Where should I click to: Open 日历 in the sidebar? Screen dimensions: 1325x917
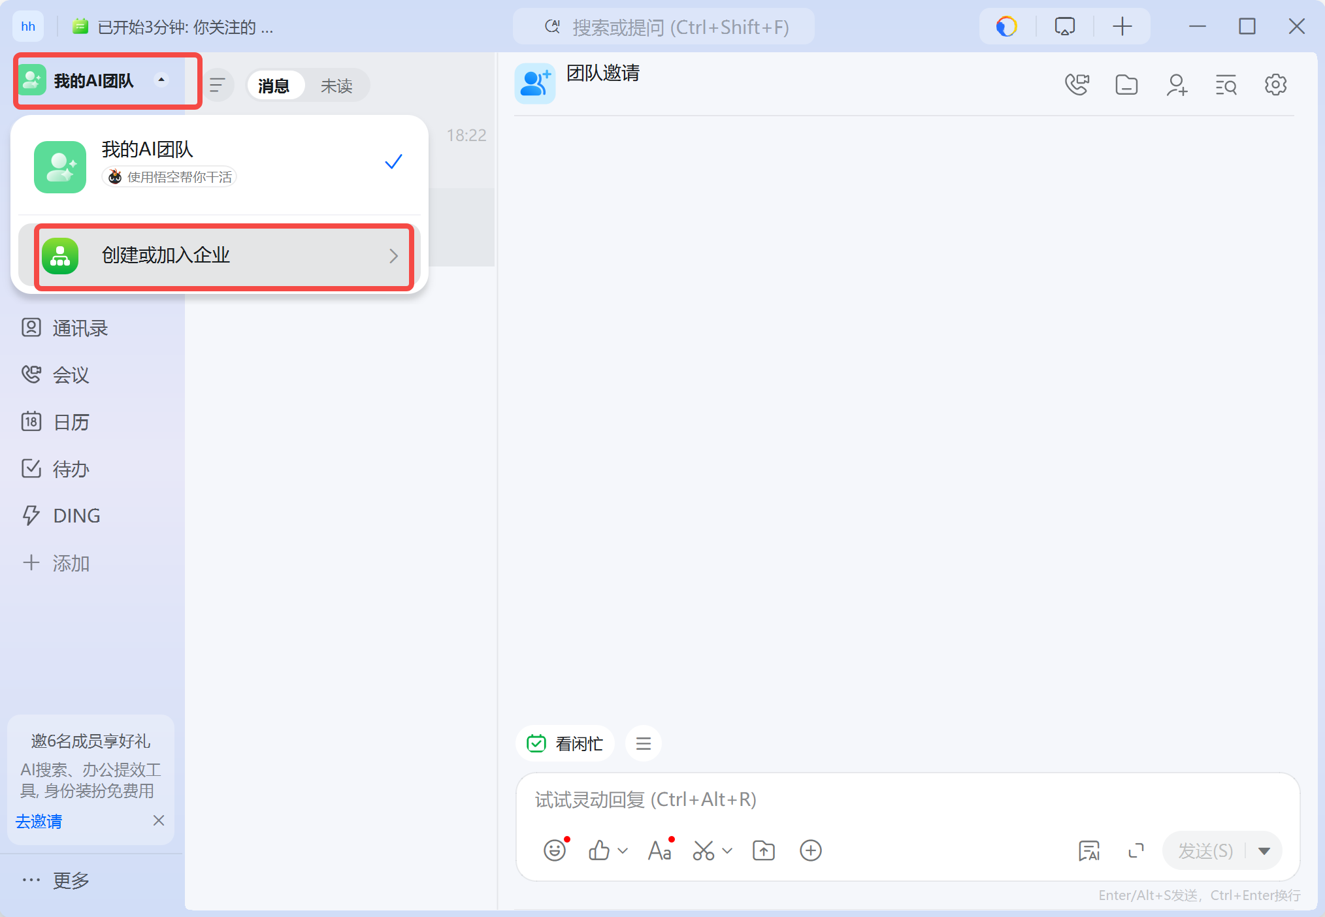pyautogui.click(x=71, y=422)
